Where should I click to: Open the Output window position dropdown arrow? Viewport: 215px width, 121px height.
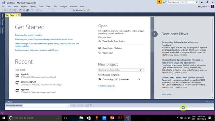point(207,102)
